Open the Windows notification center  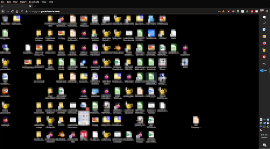pyautogui.click(x=265, y=145)
